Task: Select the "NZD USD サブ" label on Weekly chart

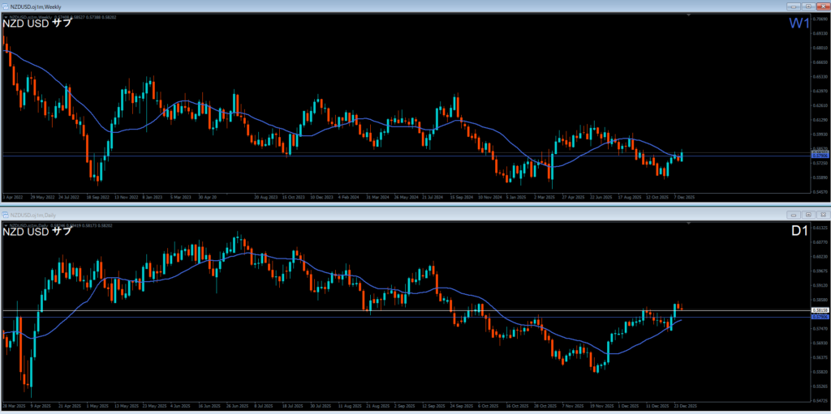Action: [37, 23]
